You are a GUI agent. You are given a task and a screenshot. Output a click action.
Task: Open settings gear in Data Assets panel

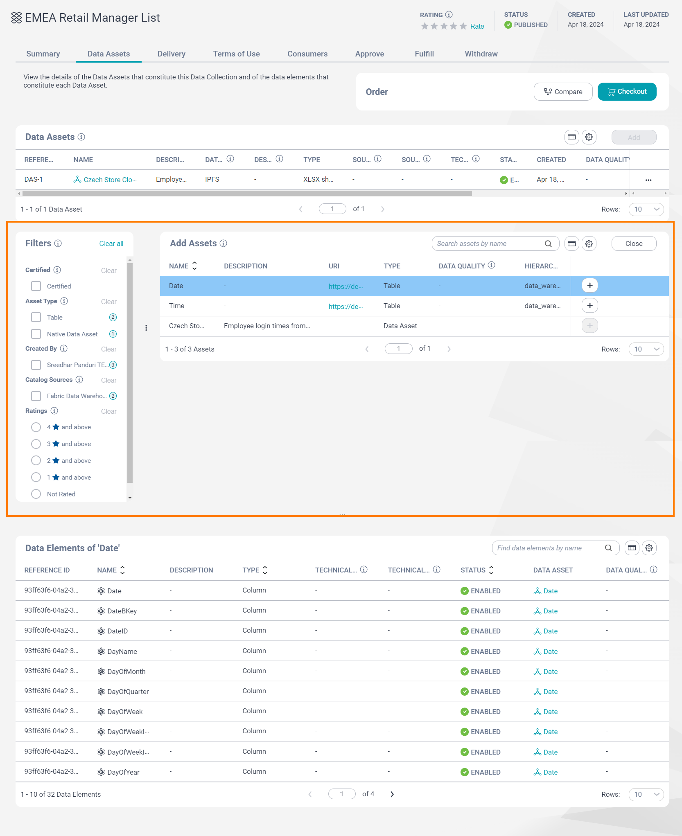[589, 137]
